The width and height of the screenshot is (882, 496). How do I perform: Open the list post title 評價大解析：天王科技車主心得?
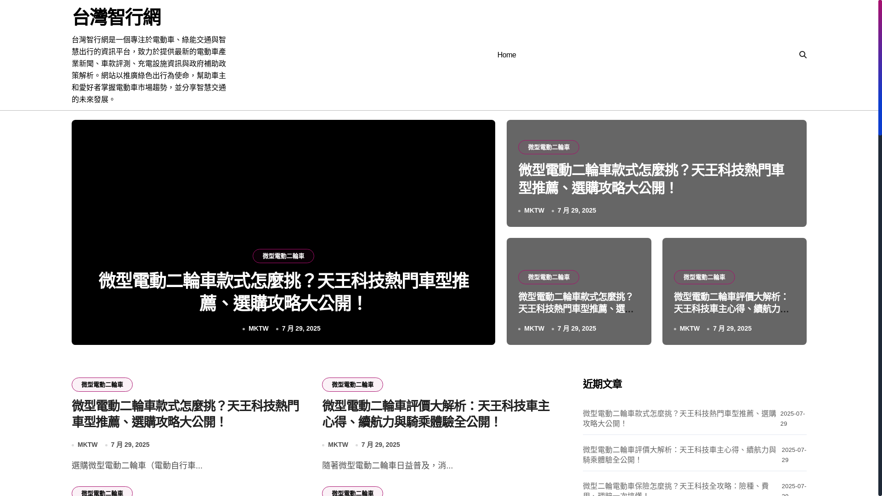435,414
